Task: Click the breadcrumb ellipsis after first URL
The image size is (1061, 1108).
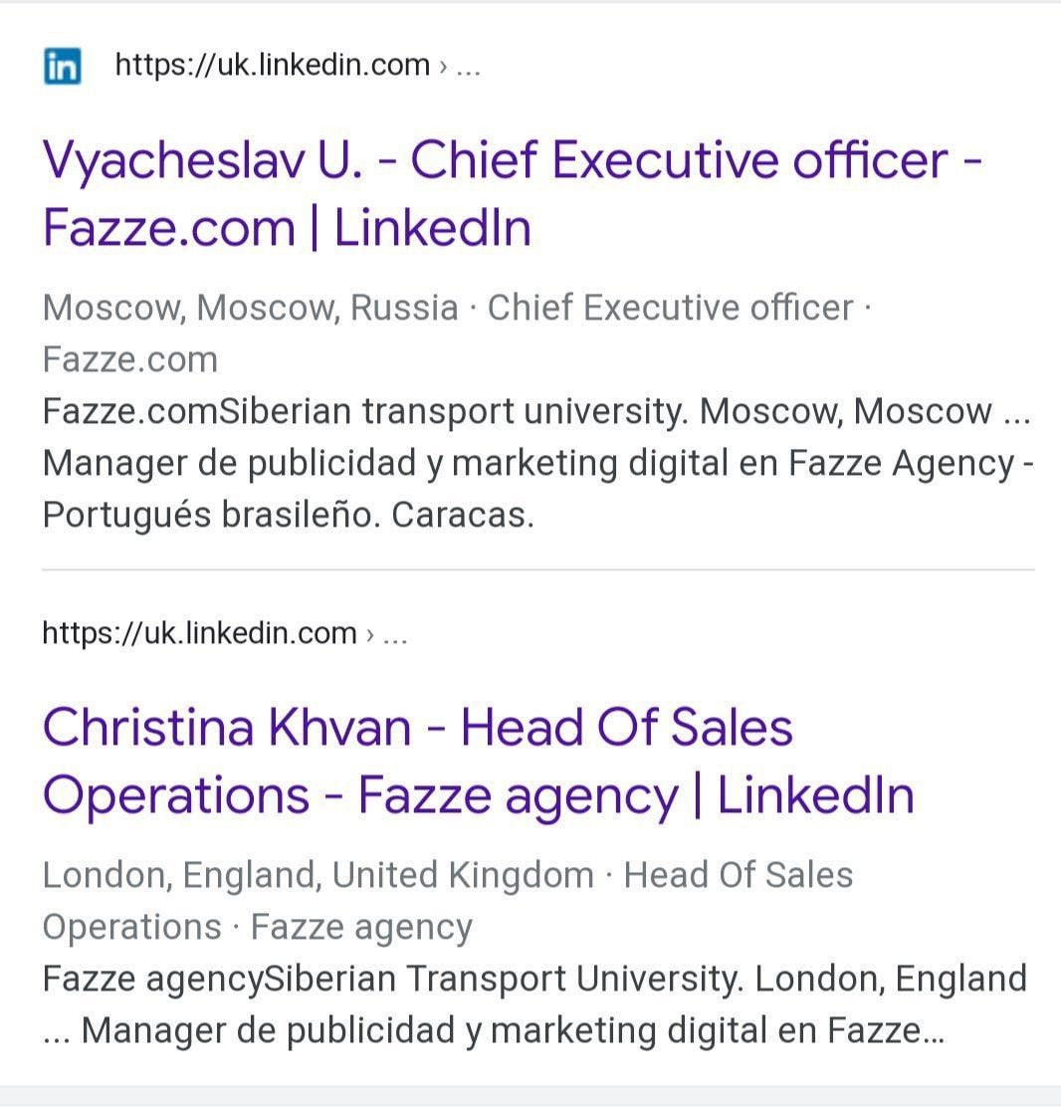Action: click(x=468, y=67)
